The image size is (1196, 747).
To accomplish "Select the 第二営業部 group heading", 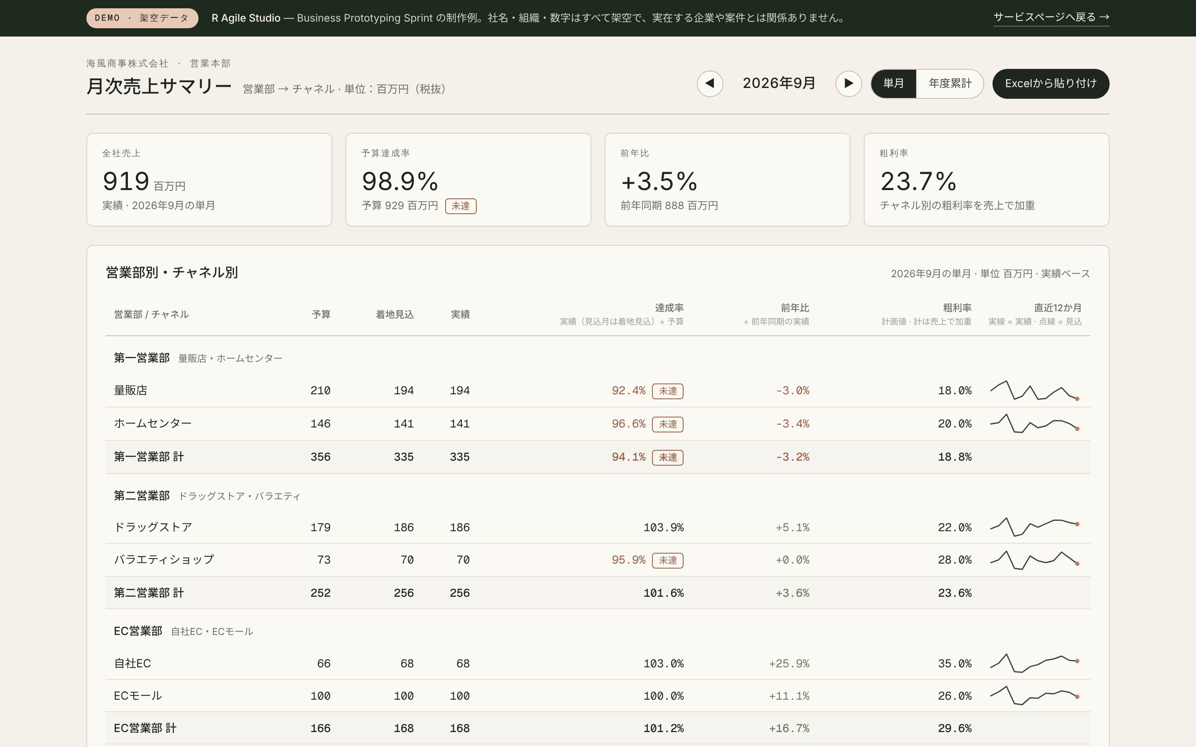I will coord(142,496).
